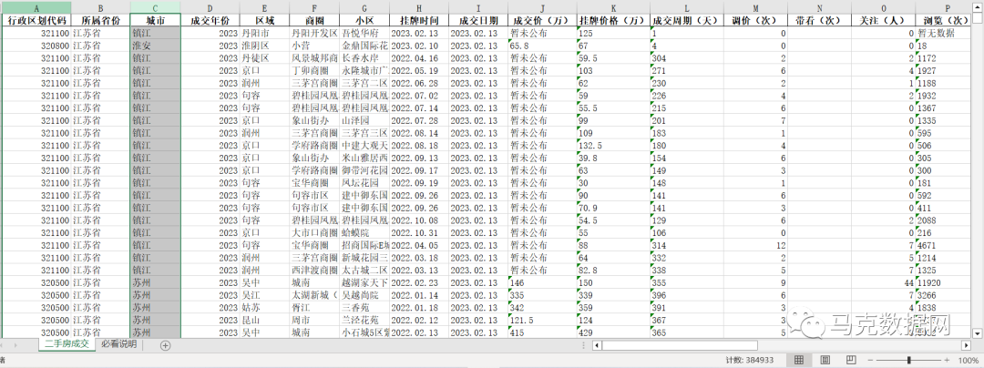The width and height of the screenshot is (984, 368).
Task: Adjust the zoom slider handle
Action: (x=908, y=361)
